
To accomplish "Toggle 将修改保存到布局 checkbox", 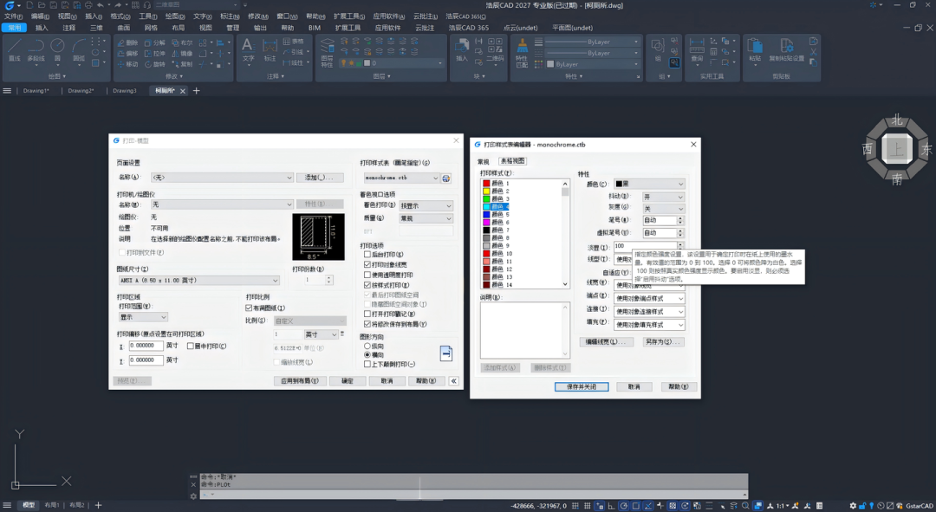I will click(x=367, y=324).
